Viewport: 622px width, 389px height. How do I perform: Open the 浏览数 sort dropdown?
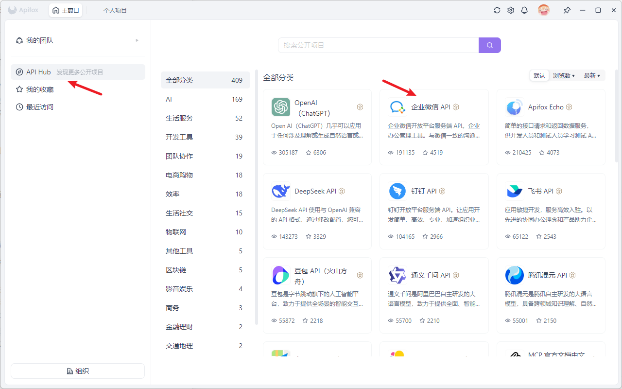pos(564,75)
